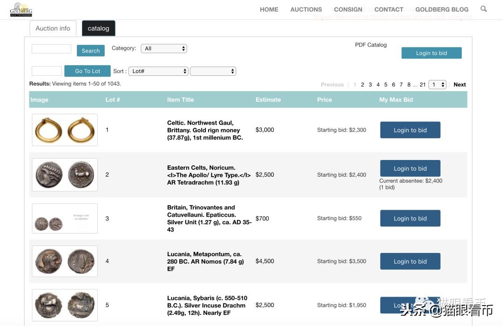Open the empty secondary sort dropdown
The height and width of the screenshot is (326, 503).
point(213,71)
